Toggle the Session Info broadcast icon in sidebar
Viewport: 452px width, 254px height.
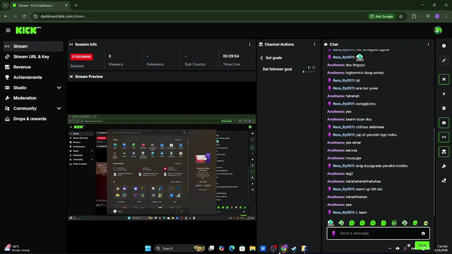click(444, 137)
